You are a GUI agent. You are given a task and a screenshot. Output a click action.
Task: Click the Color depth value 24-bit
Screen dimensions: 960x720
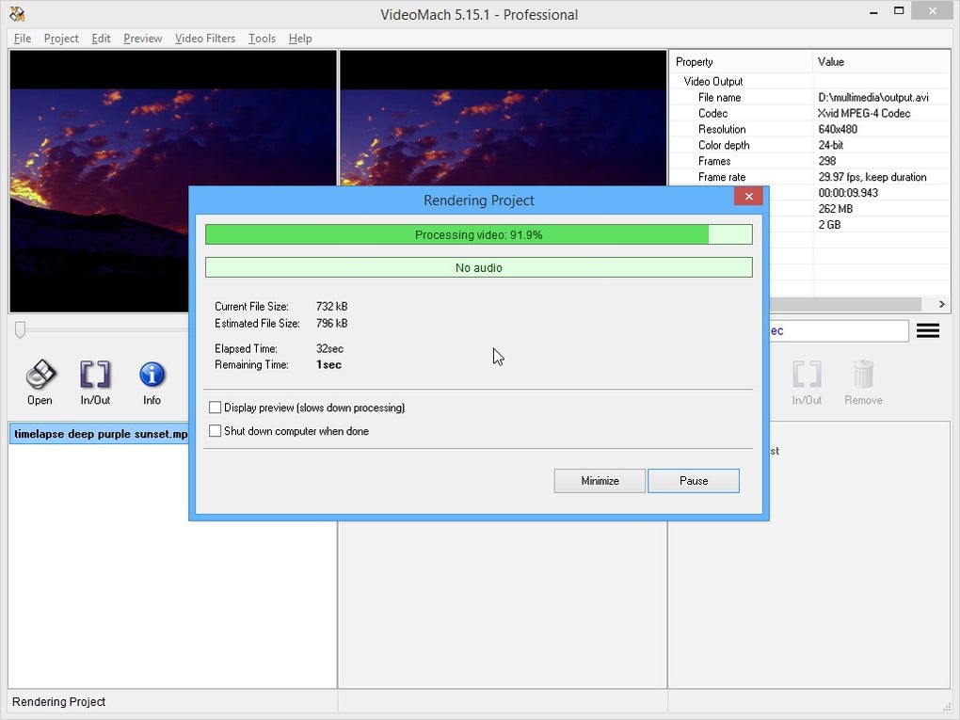(x=831, y=145)
